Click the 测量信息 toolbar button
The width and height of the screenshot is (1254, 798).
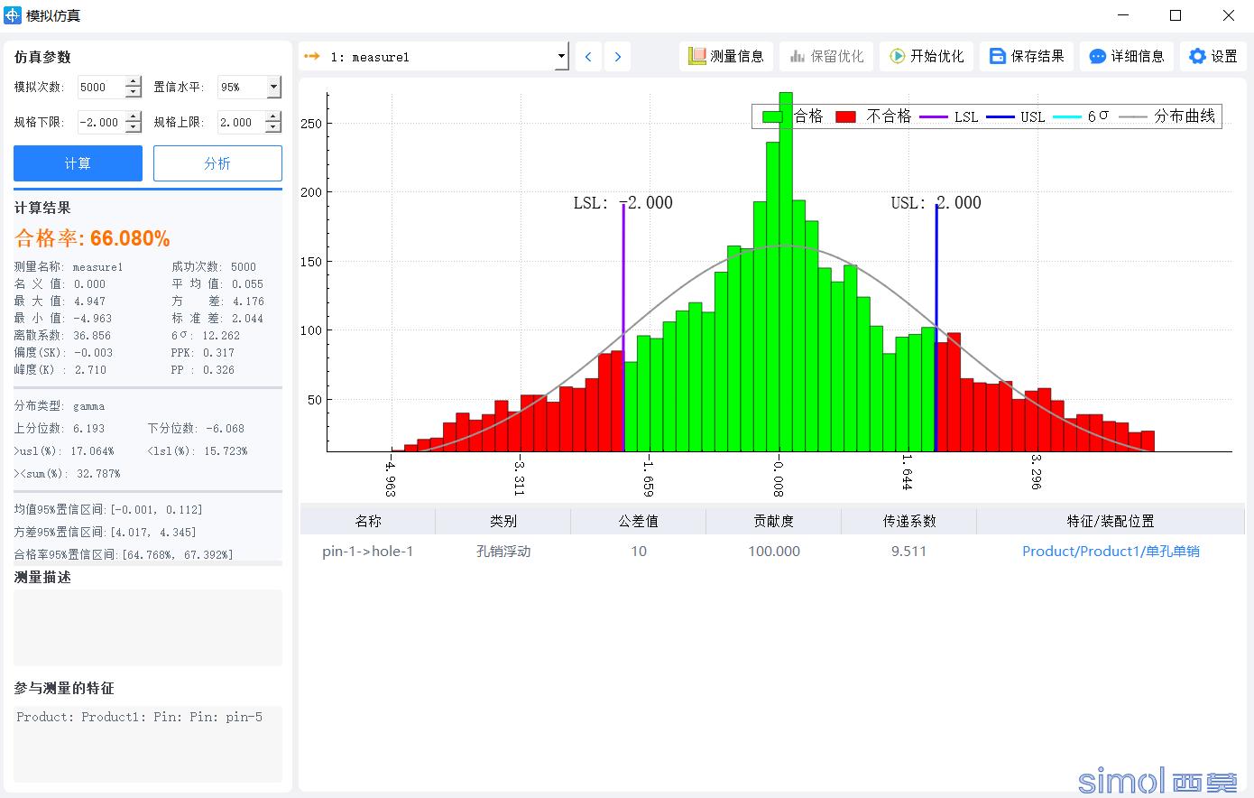[726, 56]
